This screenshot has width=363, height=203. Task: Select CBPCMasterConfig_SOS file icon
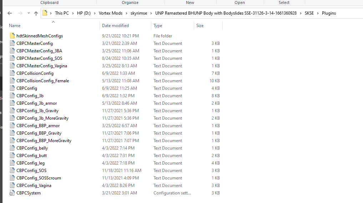tap(12, 58)
